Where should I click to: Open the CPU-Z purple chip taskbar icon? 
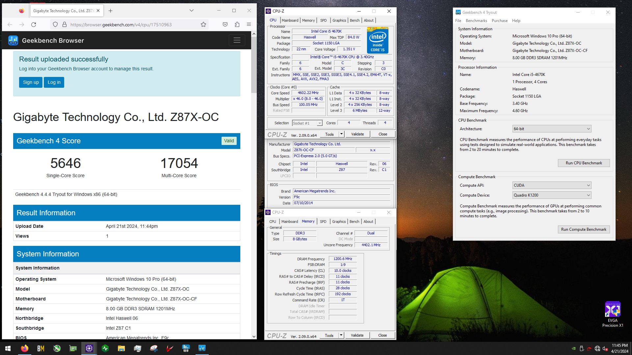coord(89,348)
